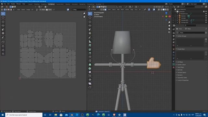
Task: Select the Spin tool
Action: pyautogui.click(x=90, y=69)
